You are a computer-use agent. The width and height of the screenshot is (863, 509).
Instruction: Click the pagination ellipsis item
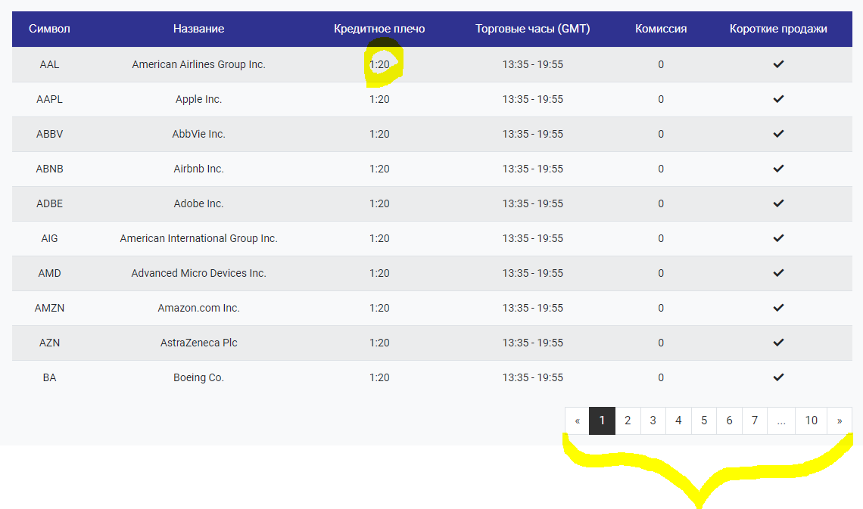click(781, 421)
